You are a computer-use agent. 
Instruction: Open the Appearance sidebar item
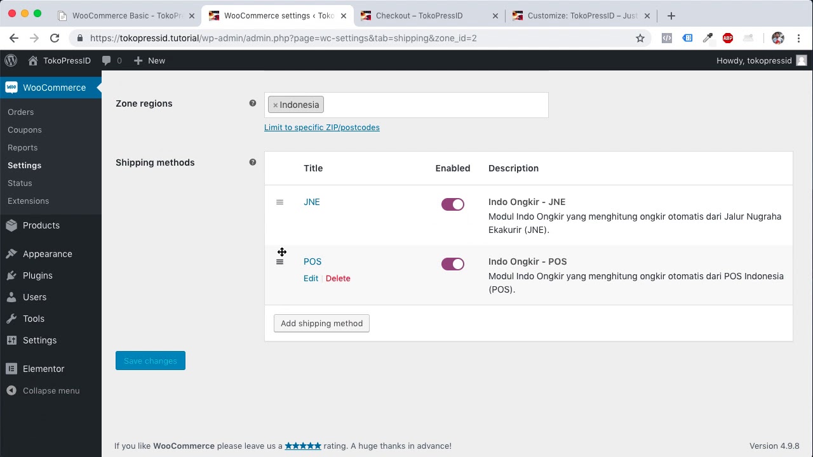[x=47, y=253]
